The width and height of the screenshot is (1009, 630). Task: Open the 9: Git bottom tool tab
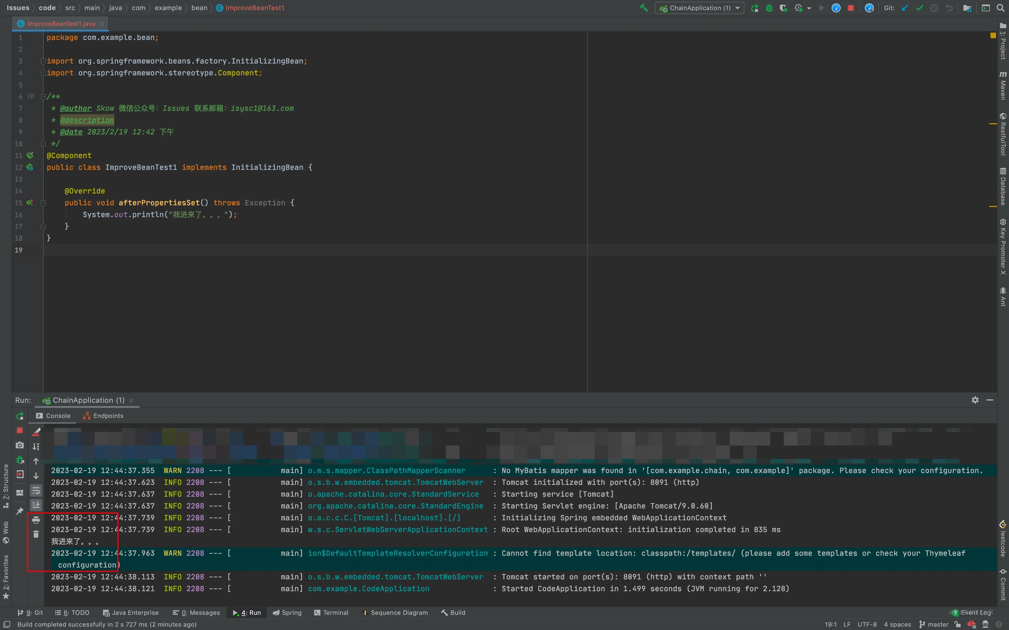[x=30, y=613]
